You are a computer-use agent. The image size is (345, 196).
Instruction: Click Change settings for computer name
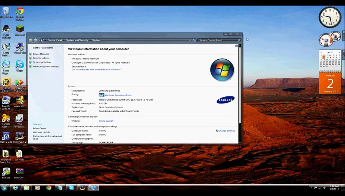click(226, 131)
